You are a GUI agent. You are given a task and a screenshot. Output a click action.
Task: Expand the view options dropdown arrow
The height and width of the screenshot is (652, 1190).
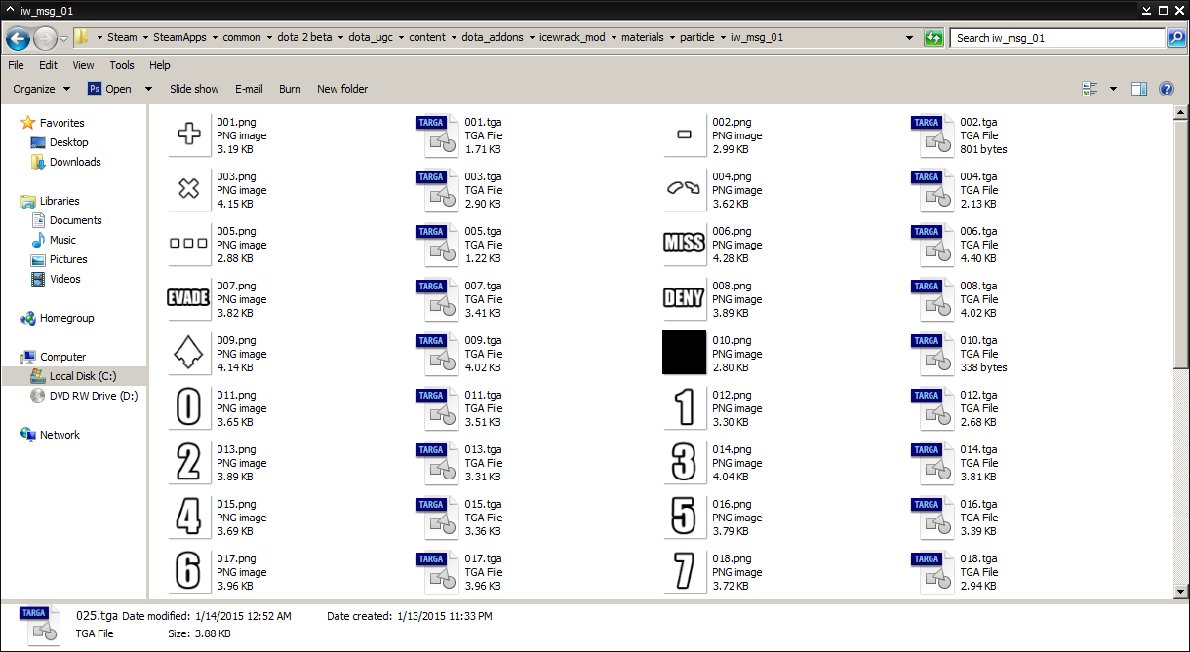pos(1114,89)
